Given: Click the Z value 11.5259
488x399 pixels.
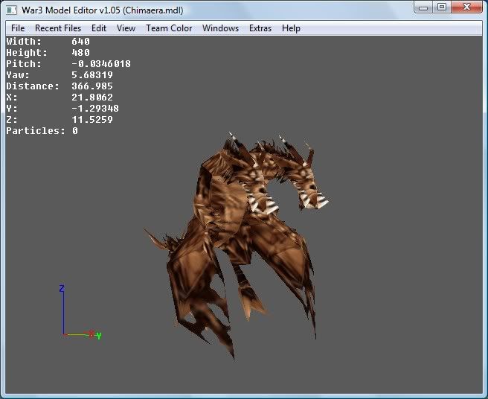Looking at the screenshot, I should pyautogui.click(x=92, y=120).
